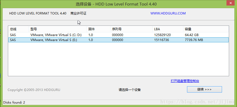
Task: Click SAS bus cell in the E: row
Action: coord(13,40)
